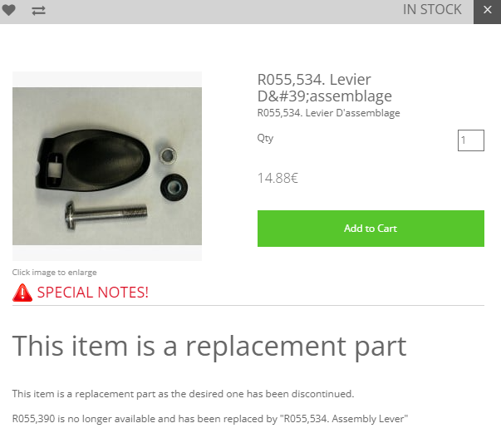
Task: Click the R055,390 no longer available note
Action: point(210,419)
